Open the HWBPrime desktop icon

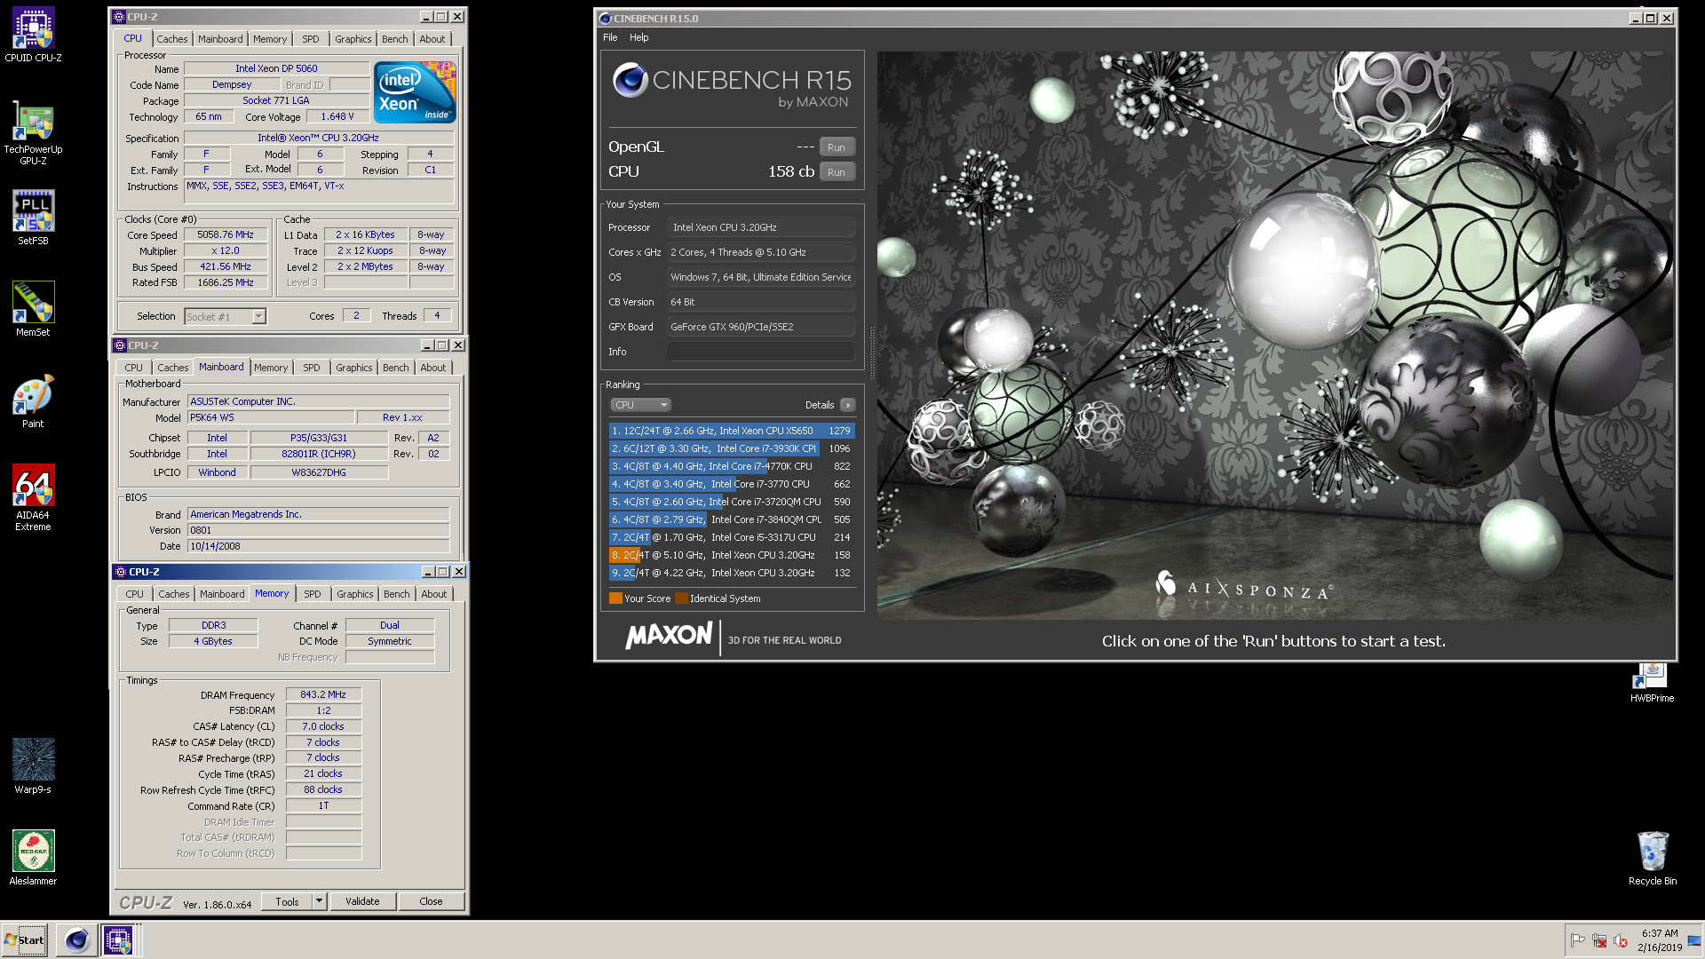point(1652,682)
